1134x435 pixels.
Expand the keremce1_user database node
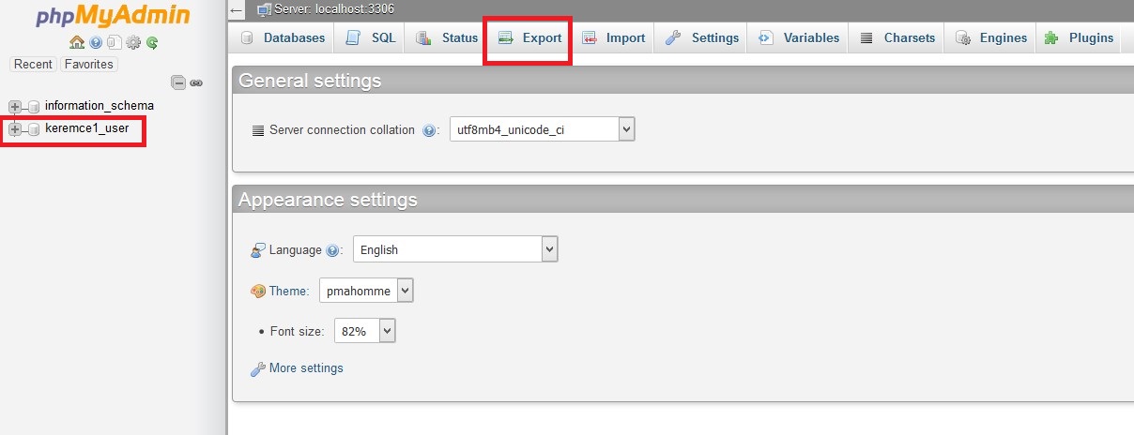[x=15, y=129]
